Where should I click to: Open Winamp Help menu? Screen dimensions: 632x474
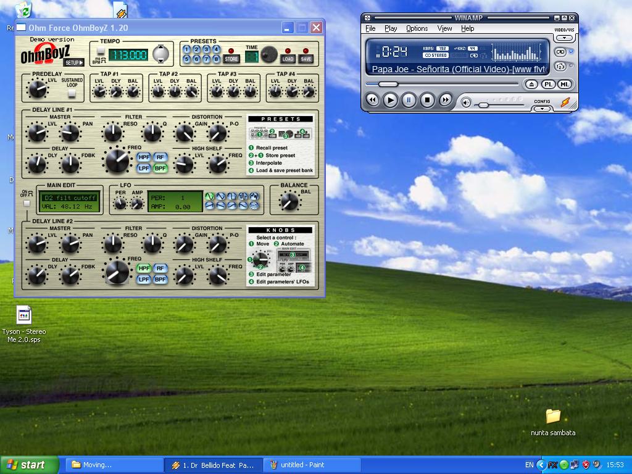pos(468,28)
